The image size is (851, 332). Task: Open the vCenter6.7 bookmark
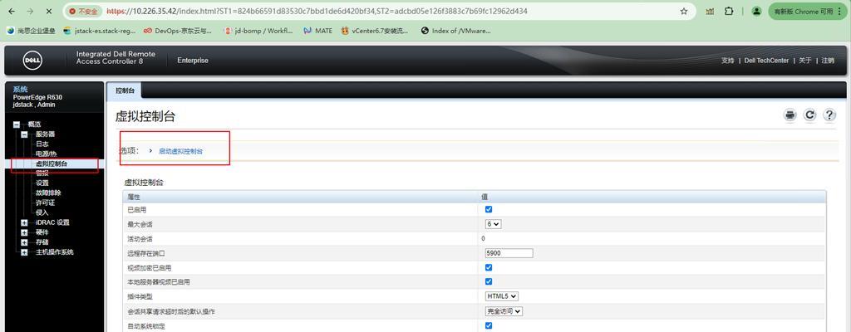coord(375,31)
